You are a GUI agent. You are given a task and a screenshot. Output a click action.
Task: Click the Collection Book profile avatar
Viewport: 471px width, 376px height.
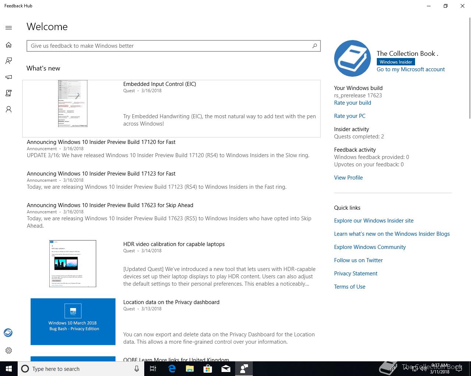(x=353, y=58)
